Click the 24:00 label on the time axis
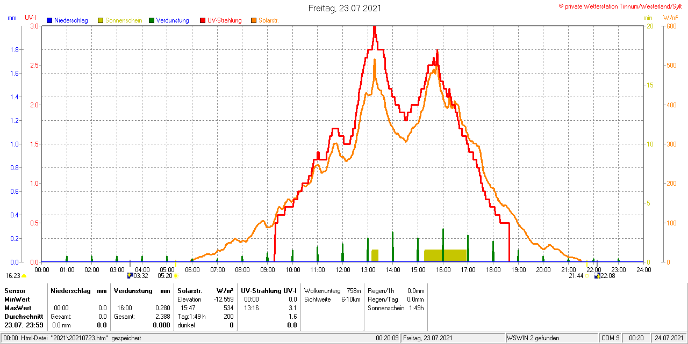 point(643,269)
